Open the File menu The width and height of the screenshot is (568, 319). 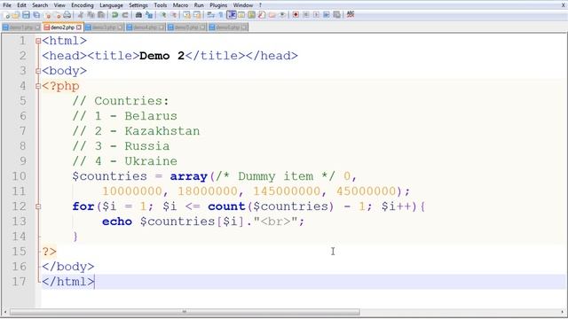click(7, 5)
